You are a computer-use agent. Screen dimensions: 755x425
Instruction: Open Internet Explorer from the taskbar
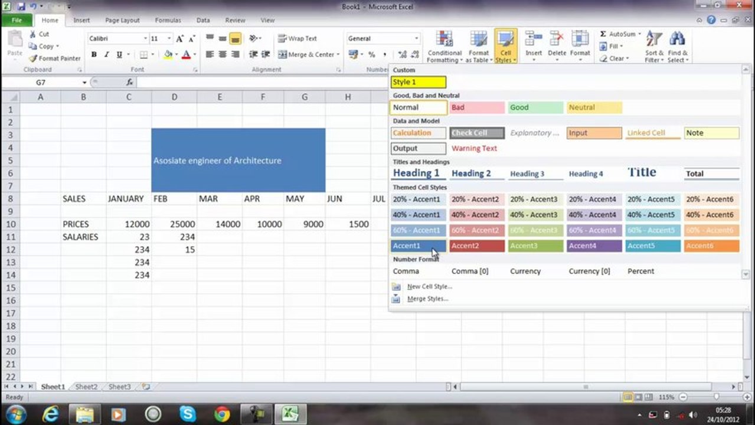pyautogui.click(x=51, y=414)
